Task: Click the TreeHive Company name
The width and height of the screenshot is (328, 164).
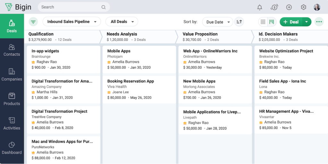Action: 46,117
